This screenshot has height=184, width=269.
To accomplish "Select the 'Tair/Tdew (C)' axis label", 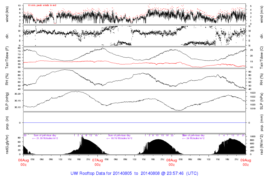I will (x=262, y=58).
